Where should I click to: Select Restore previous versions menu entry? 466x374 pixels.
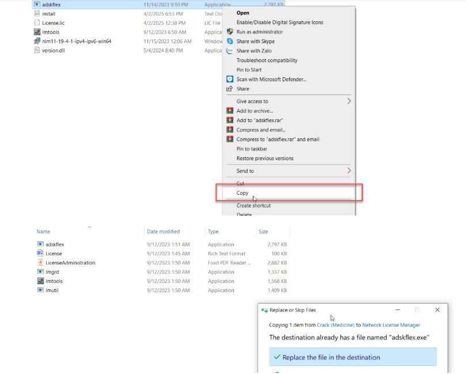[x=264, y=158]
